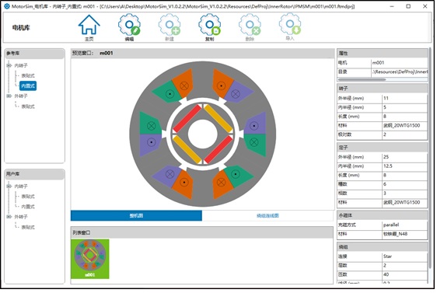Collapse 外转子 node in 用户库 tree
The width and height of the screenshot is (437, 293).
(x=9, y=217)
